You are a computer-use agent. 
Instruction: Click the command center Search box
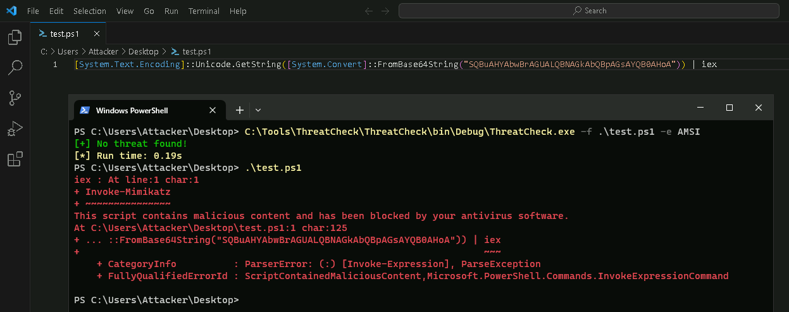(x=588, y=11)
